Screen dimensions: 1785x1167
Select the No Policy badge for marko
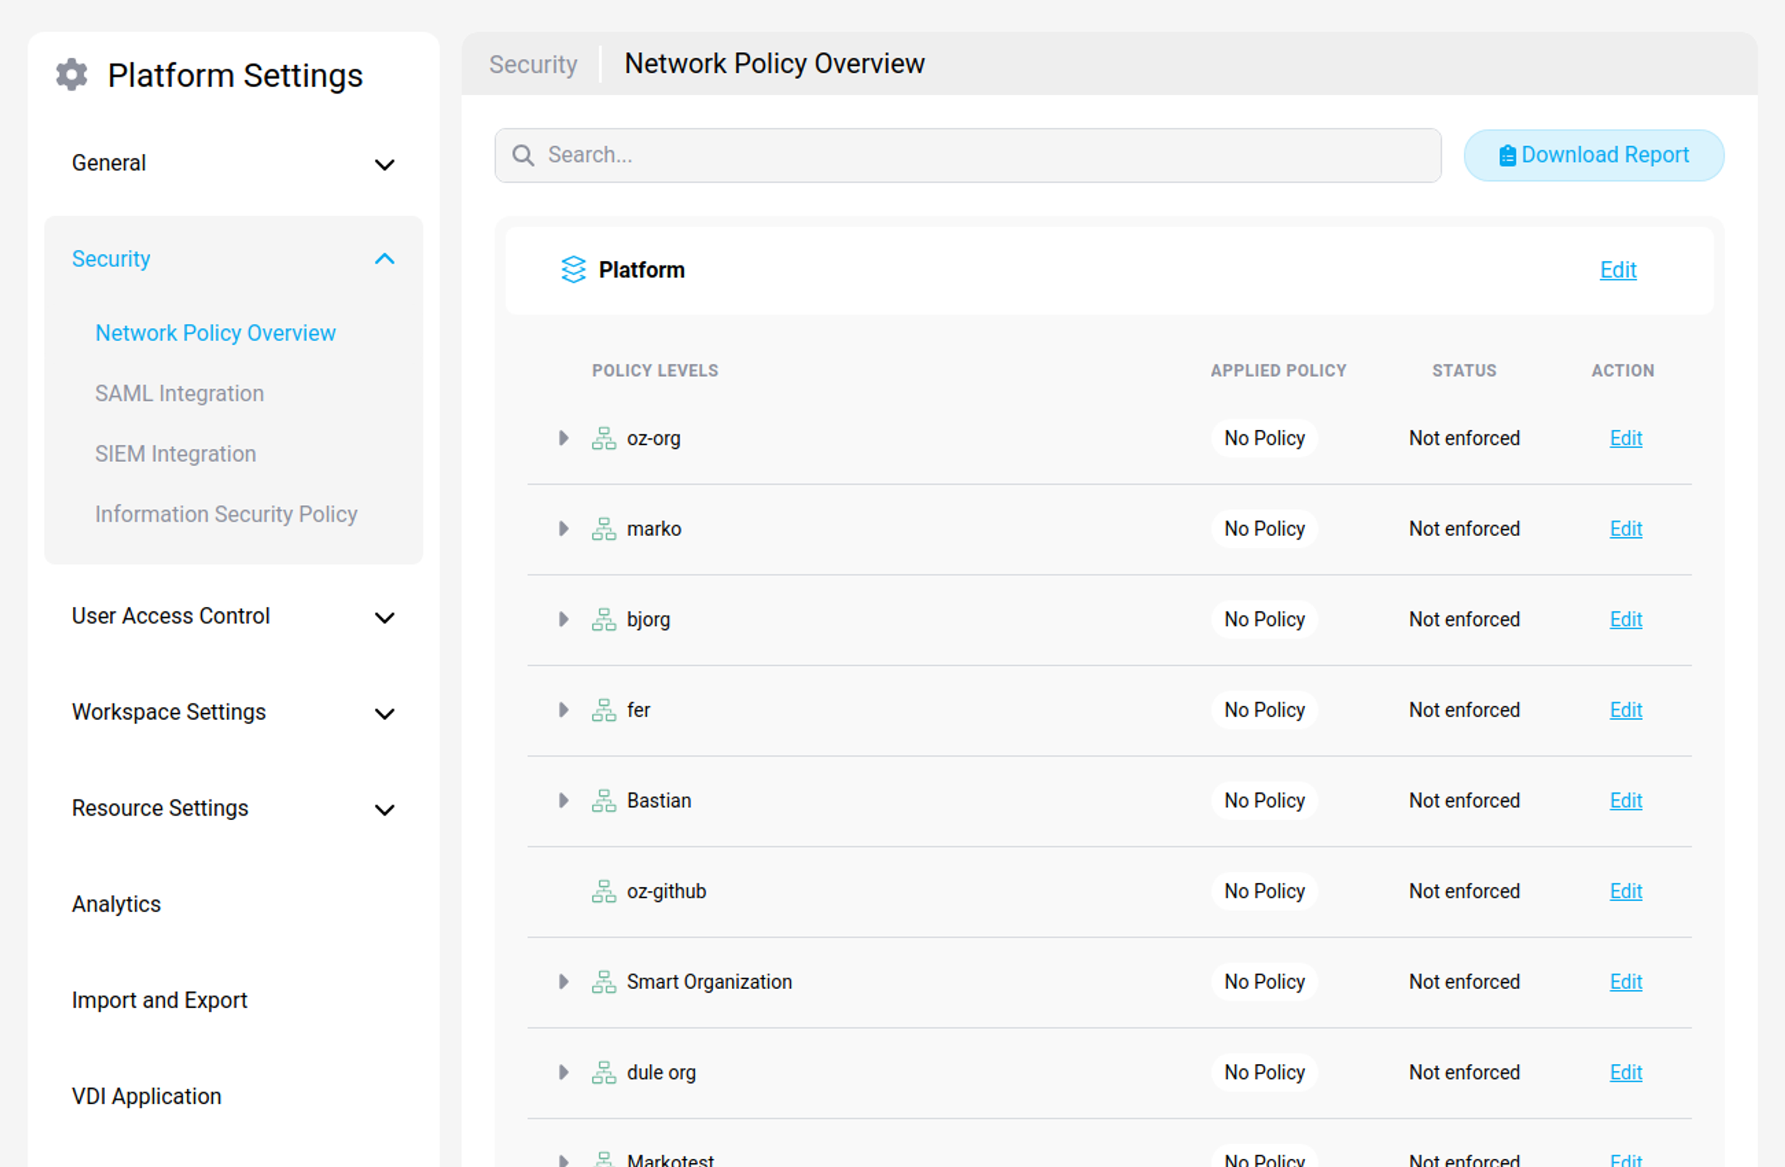point(1263,528)
